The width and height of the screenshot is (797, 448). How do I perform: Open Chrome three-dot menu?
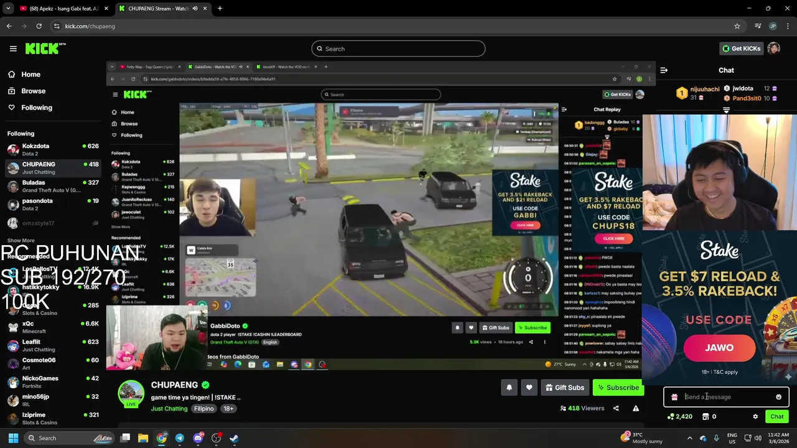click(x=788, y=26)
